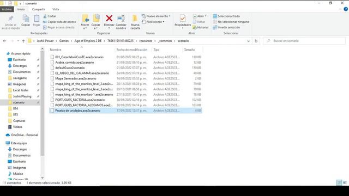
Task: Select 001_CazarJabaliConTC.aoe2scenario file
Action: pyautogui.click(x=125, y=57)
